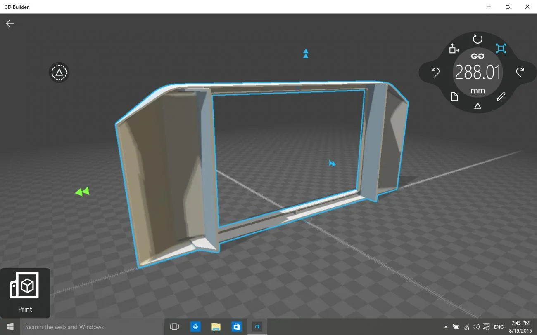537x335 pixels.
Task: Open the Action Center notifications icon
Action: [486, 327]
